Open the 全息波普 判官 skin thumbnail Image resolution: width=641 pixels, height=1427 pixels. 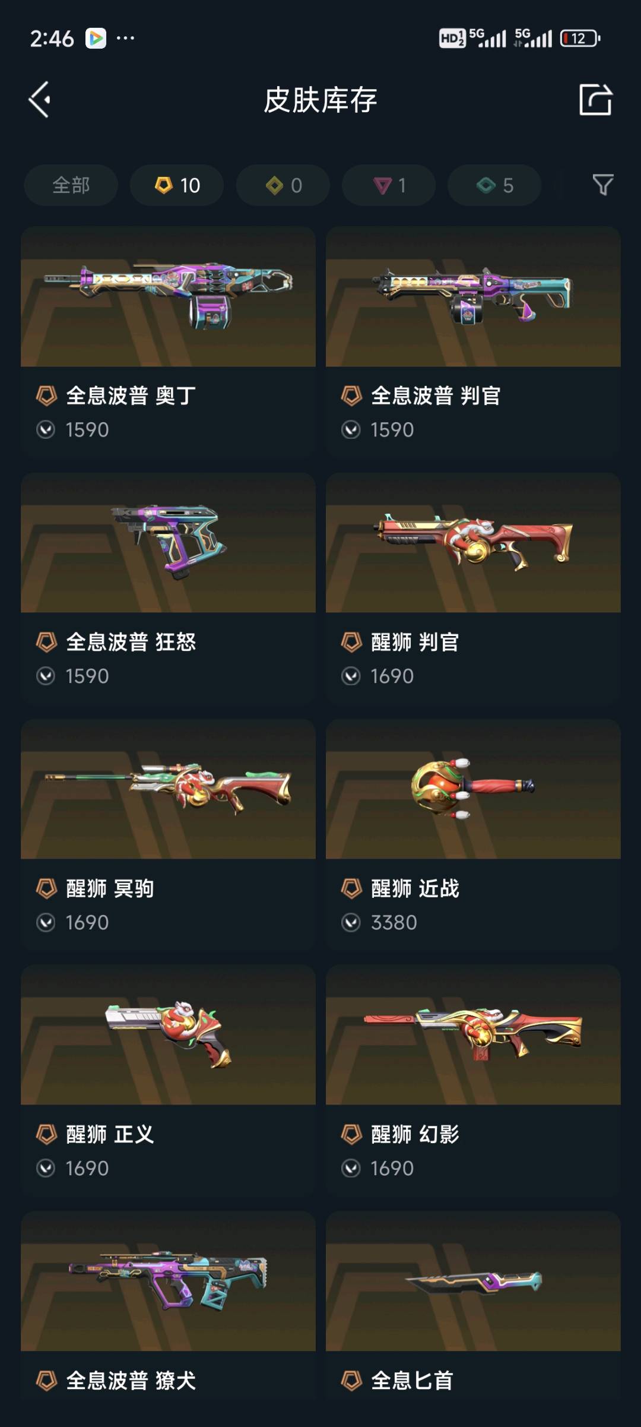[473, 296]
